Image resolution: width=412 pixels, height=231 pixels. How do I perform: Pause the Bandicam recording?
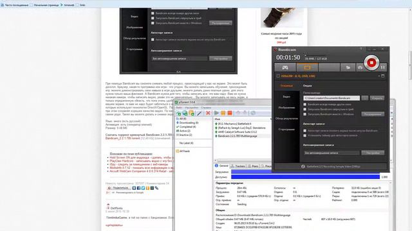click(x=383, y=67)
